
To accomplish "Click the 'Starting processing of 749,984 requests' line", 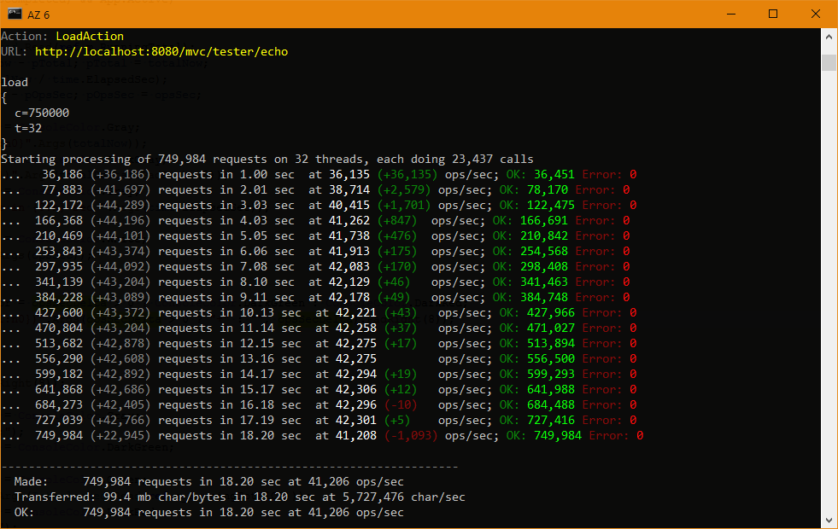I will 267,159.
